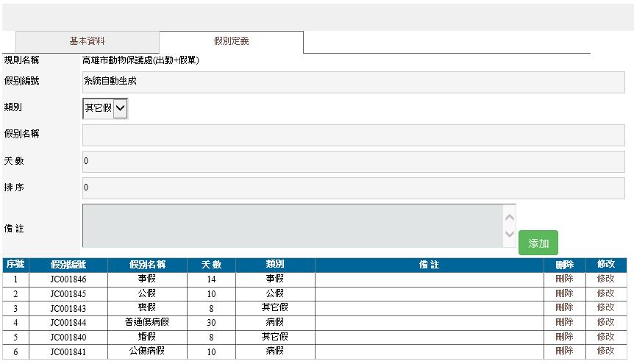Click the 天數 column header in the table
This screenshot has width=634, height=364.
(x=211, y=265)
